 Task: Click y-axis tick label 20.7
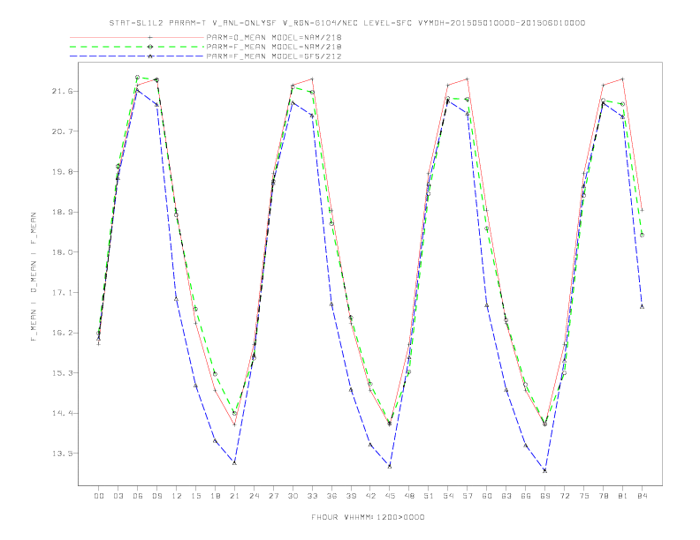[x=61, y=131]
